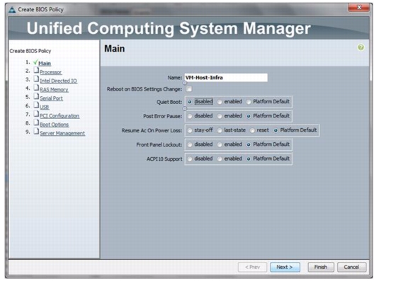The image size is (408, 281).
Task: Click the green checkmark icon beside Main
Action: [x=35, y=62]
